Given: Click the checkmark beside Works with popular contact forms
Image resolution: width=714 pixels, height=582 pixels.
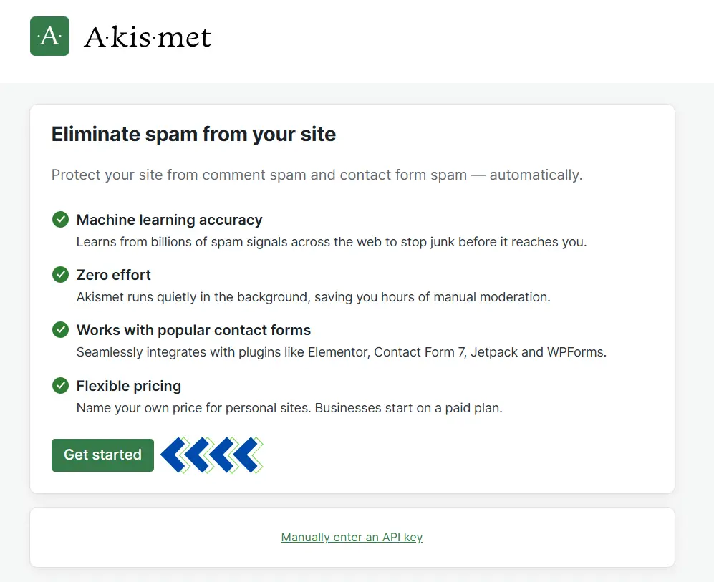Looking at the screenshot, I should pos(60,330).
